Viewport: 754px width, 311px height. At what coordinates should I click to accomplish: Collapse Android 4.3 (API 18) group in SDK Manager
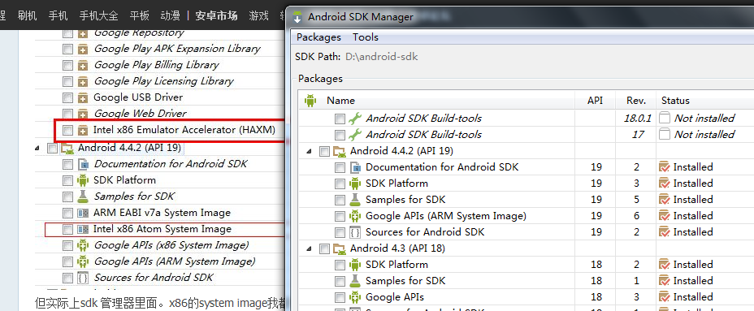coord(309,248)
